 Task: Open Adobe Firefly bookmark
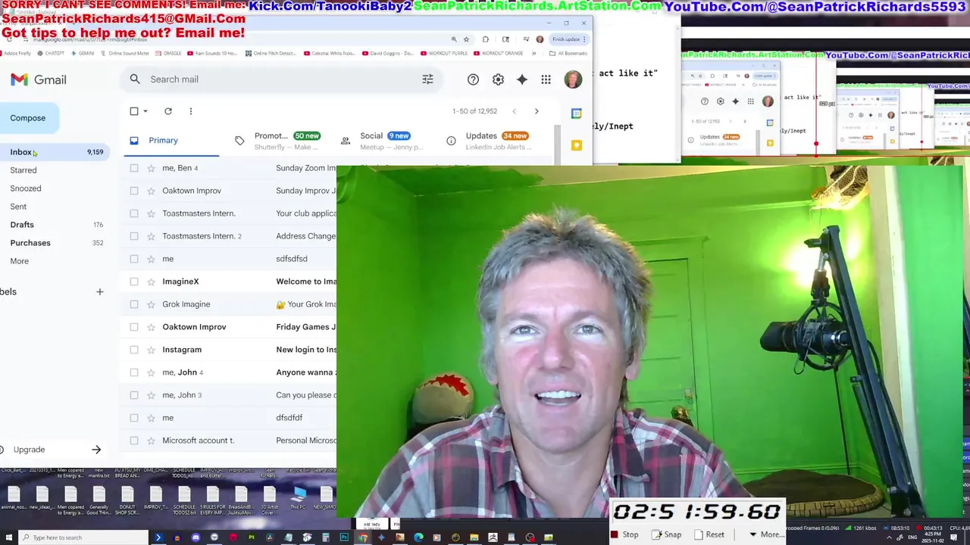coord(15,54)
